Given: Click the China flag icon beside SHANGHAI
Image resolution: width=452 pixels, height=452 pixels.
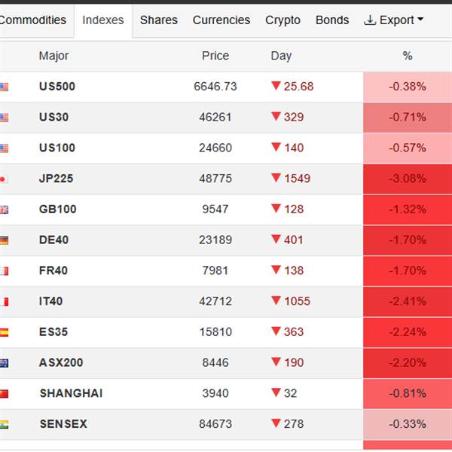Looking at the screenshot, I should point(4,393).
